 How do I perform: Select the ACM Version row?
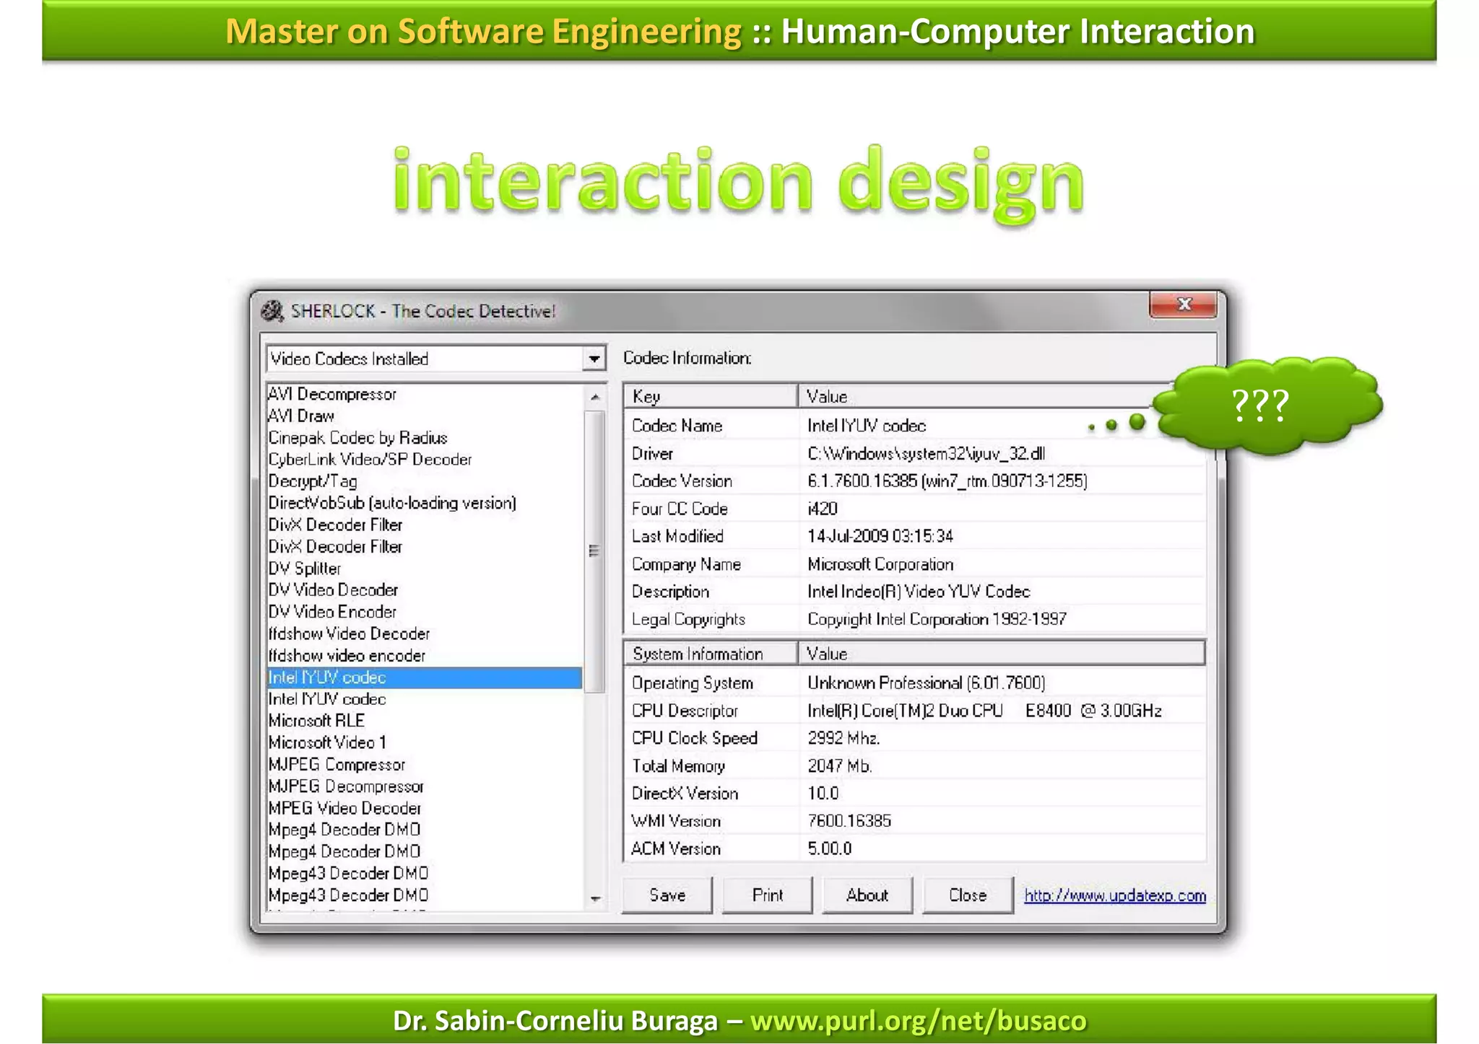tap(915, 848)
